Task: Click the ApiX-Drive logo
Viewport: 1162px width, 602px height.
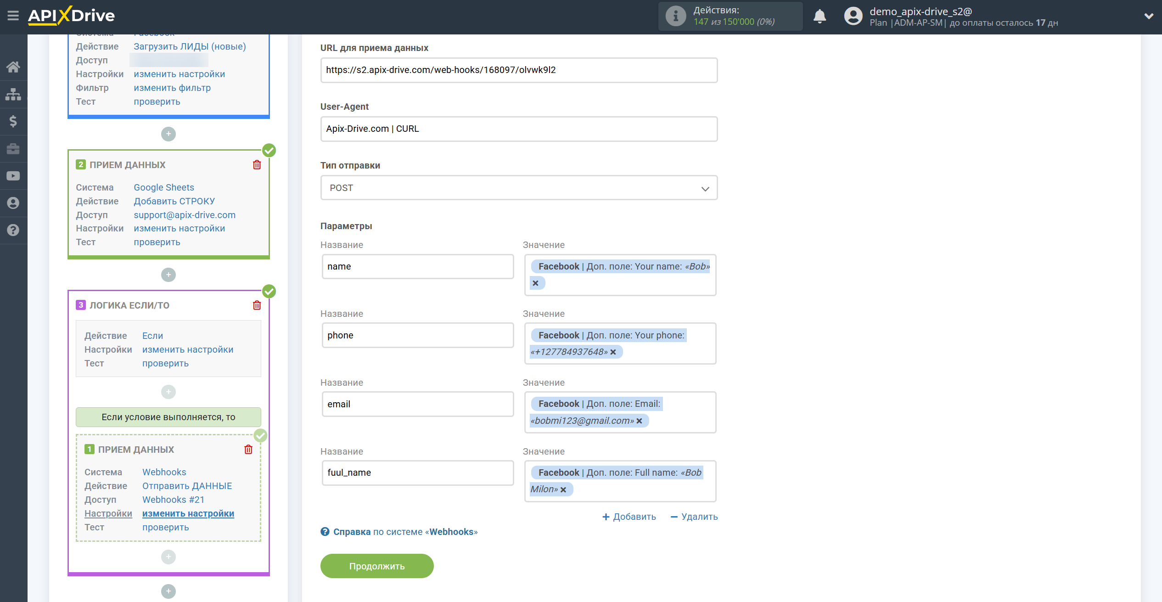Action: coord(71,16)
